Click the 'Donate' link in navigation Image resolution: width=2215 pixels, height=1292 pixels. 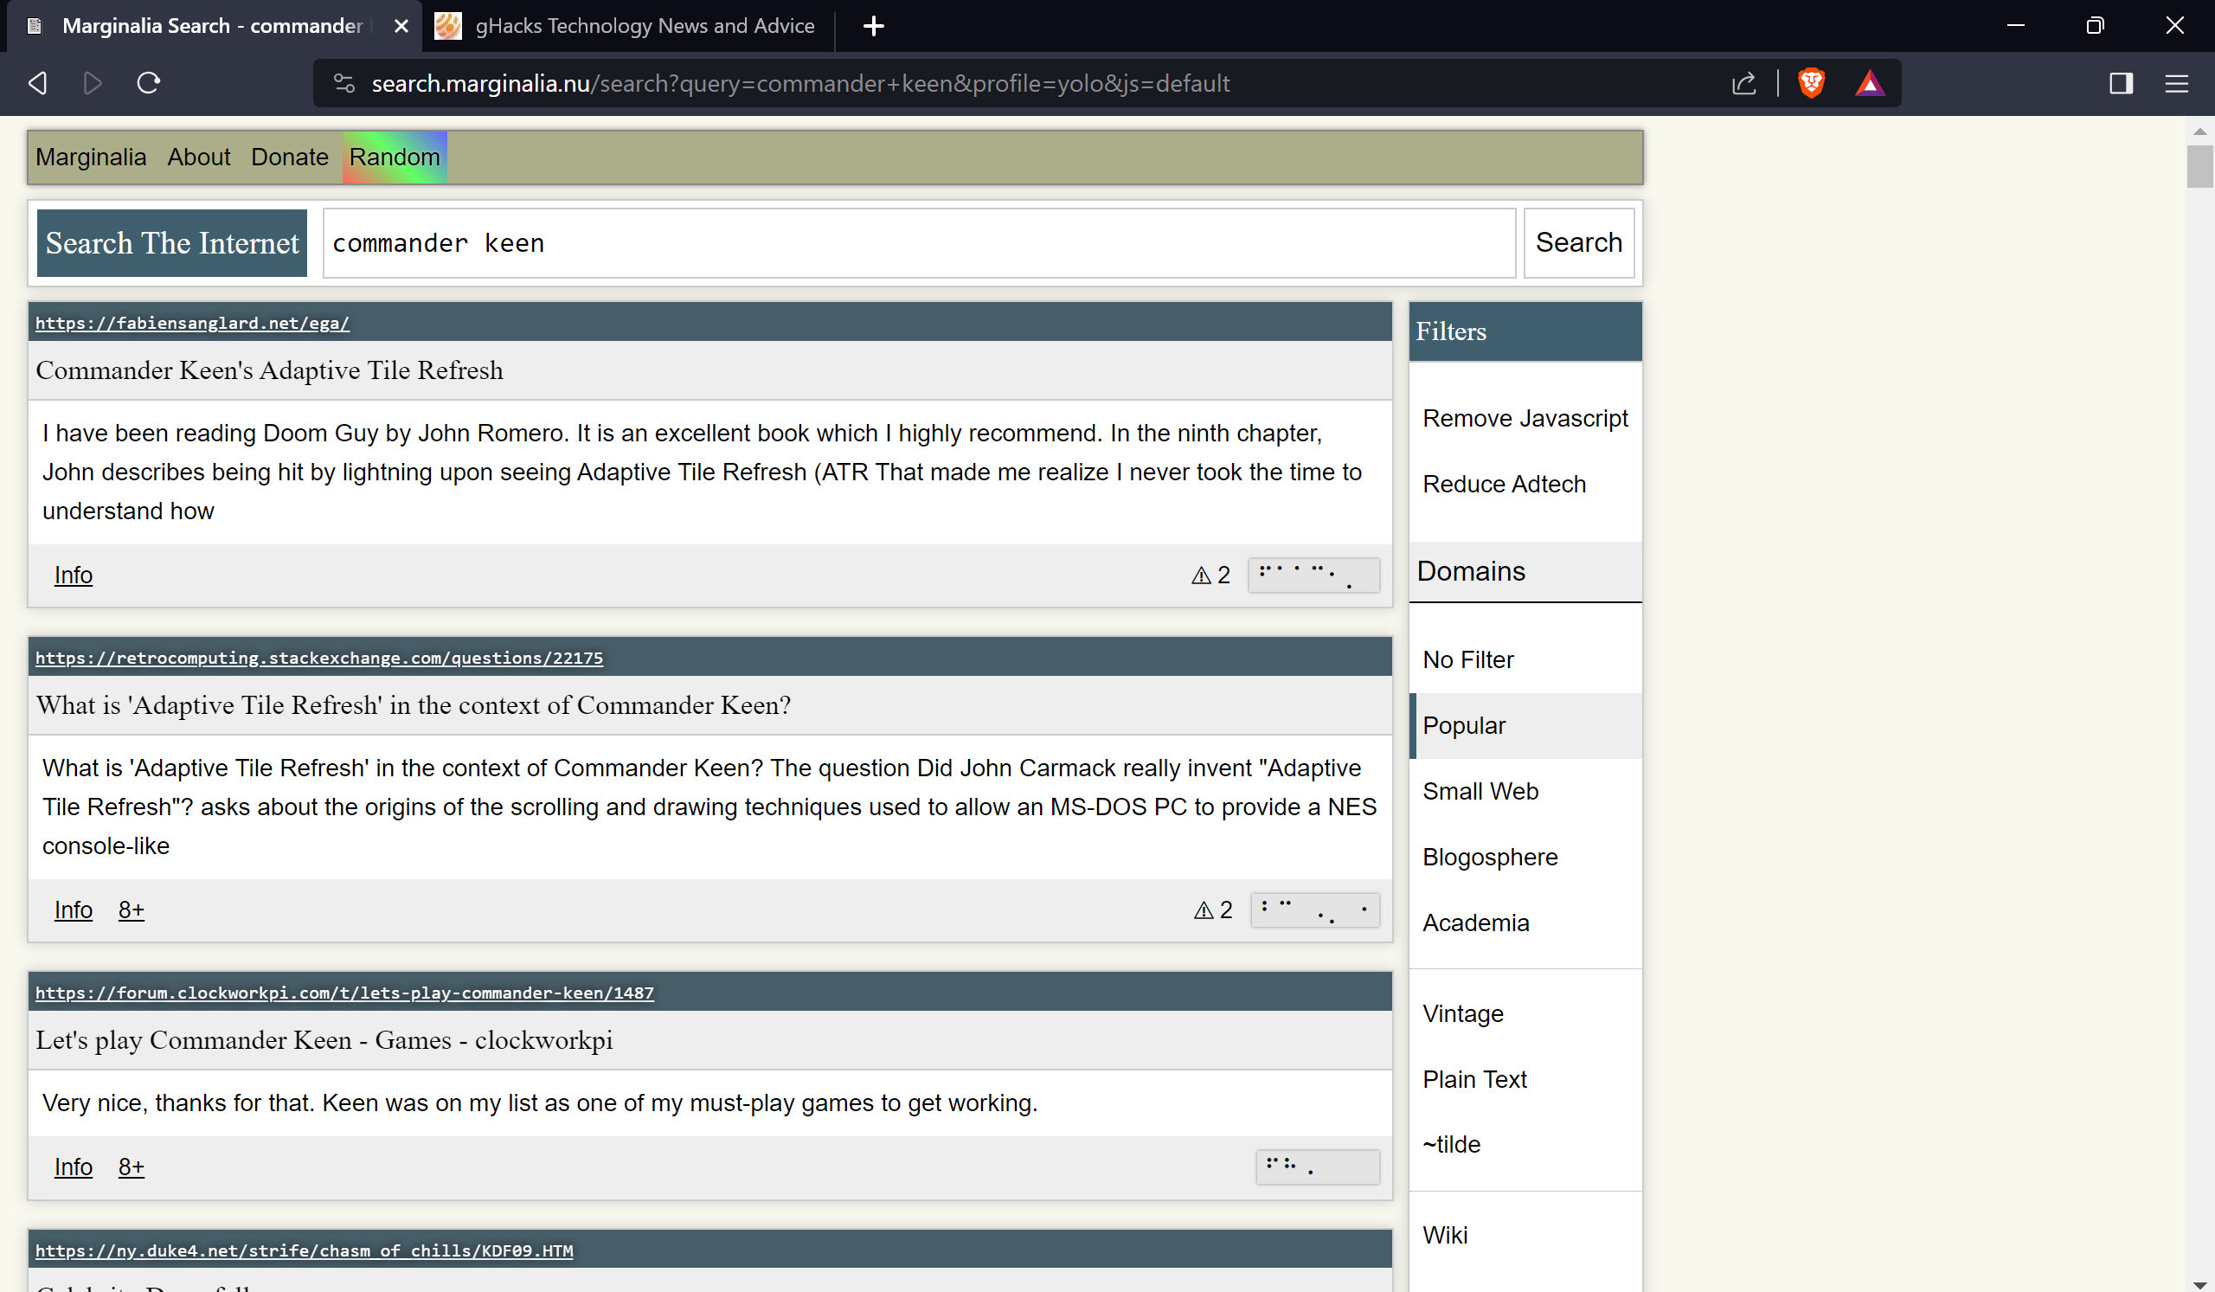[289, 156]
